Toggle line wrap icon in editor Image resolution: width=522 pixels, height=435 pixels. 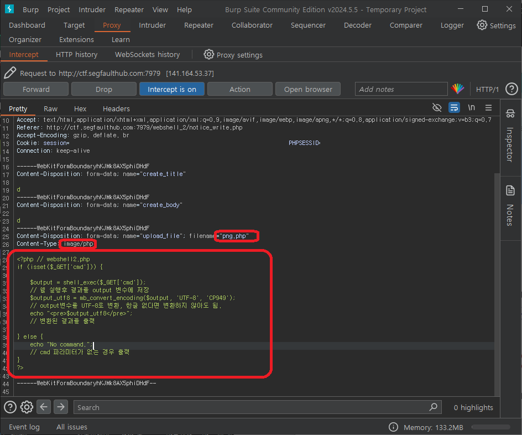(454, 107)
